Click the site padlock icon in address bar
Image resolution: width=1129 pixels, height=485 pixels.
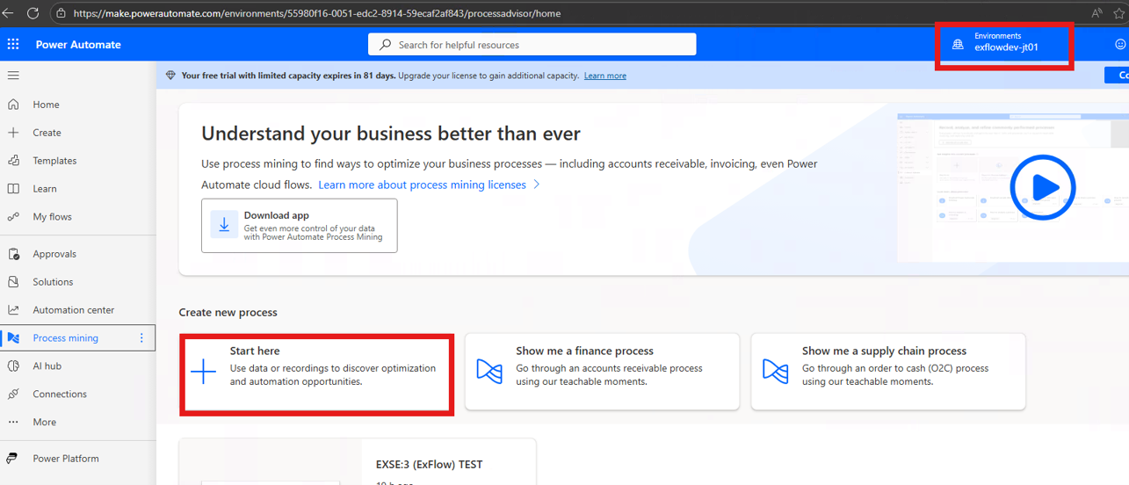pyautogui.click(x=61, y=13)
